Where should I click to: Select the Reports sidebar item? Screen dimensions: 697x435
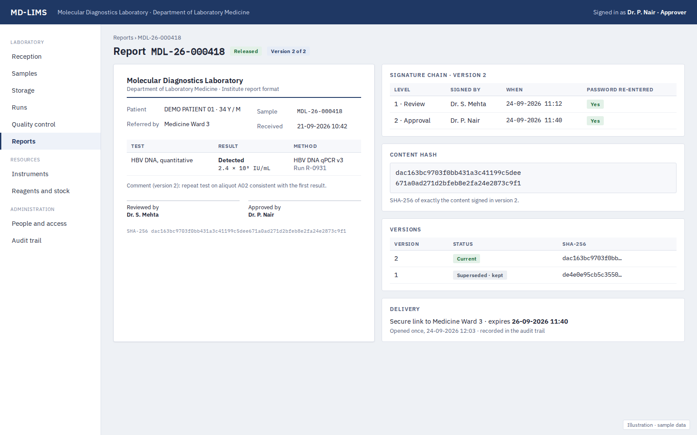click(x=50, y=141)
